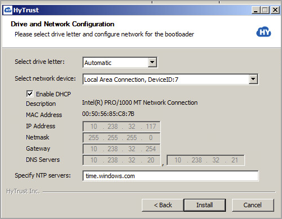Screen dimensions: 282x219
Task: Click the 'Enable DHCP' label text
Action: 53,94
